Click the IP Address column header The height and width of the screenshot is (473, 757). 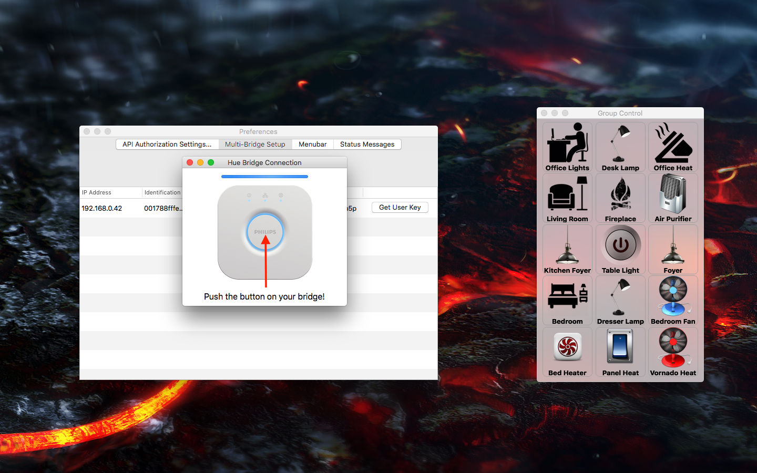tap(110, 192)
